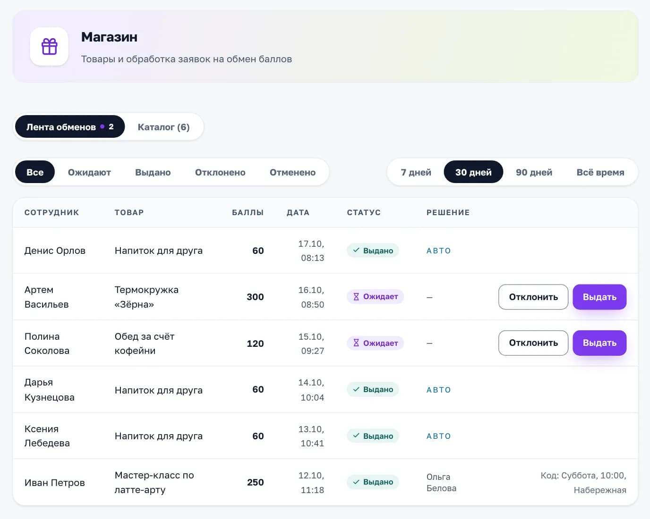Click the gift box store icon

(x=49, y=46)
